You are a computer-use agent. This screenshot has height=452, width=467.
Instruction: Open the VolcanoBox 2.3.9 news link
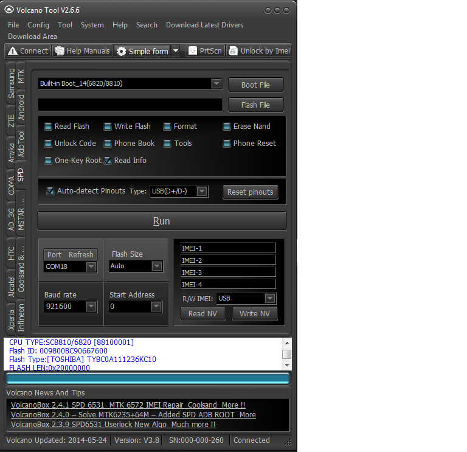(x=113, y=424)
